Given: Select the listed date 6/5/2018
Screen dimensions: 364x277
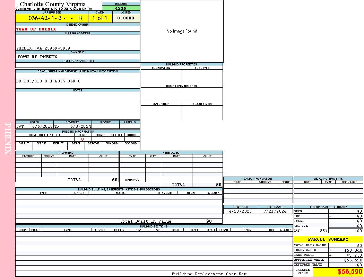Looking at the screenshot, I should coord(42,127).
